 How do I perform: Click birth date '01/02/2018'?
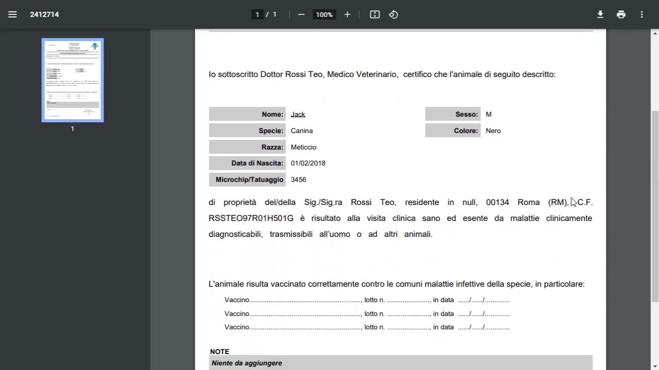pyautogui.click(x=308, y=163)
